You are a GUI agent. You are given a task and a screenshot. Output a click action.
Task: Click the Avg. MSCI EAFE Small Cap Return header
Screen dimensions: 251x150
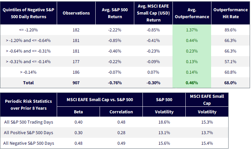click(x=153, y=13)
